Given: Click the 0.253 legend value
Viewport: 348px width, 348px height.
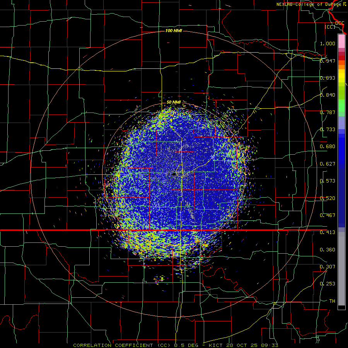Looking at the screenshot, I should coord(328,284).
